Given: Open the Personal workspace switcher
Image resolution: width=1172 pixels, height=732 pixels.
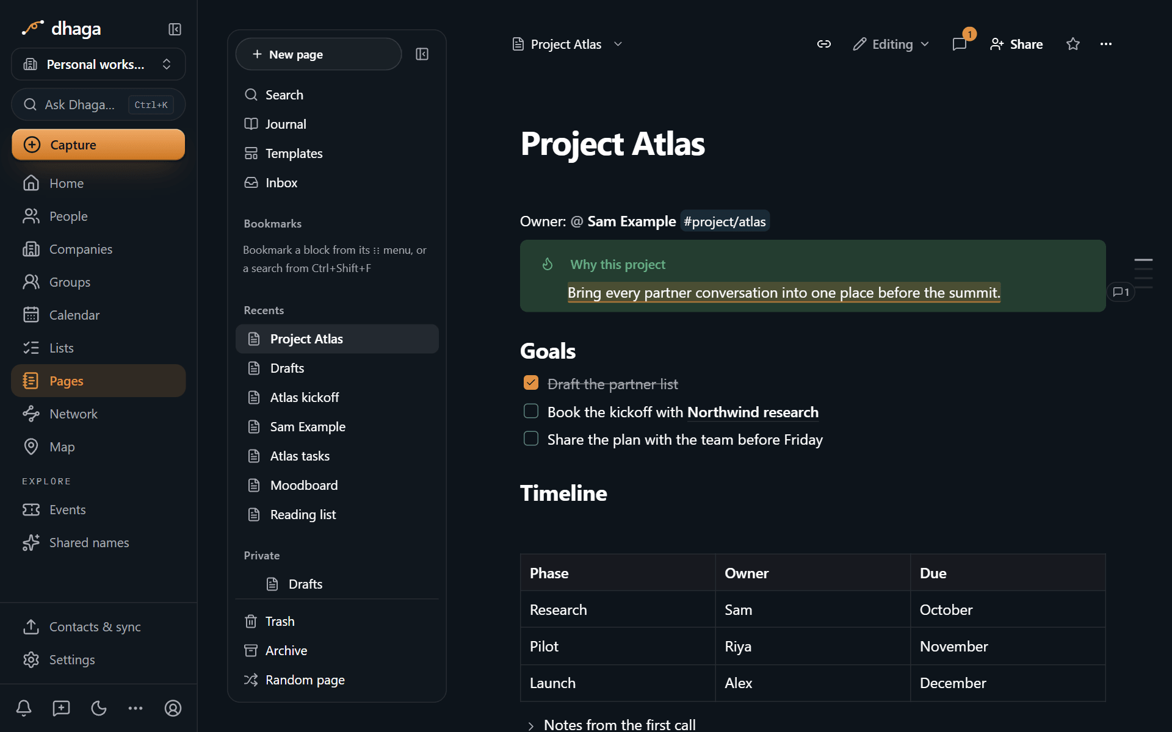Looking at the screenshot, I should point(98,64).
